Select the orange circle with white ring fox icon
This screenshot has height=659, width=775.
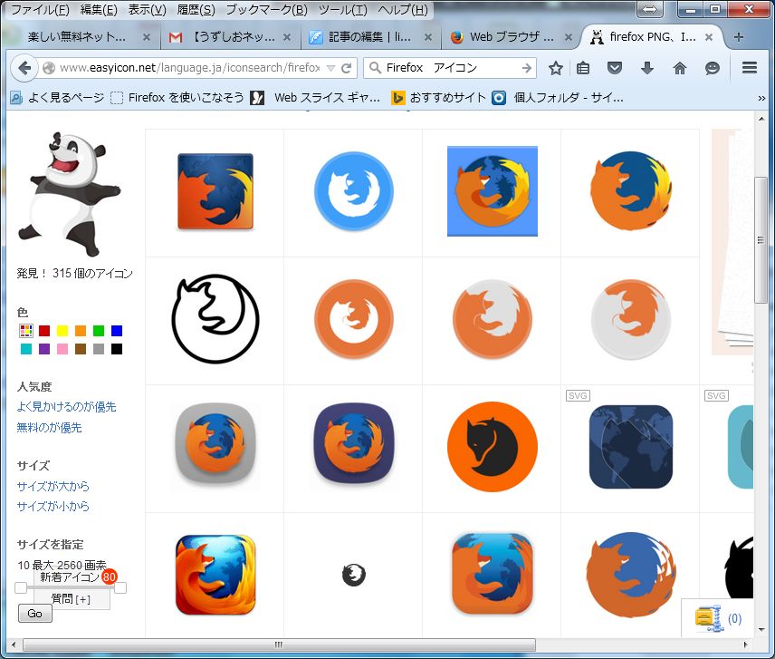coord(353,319)
